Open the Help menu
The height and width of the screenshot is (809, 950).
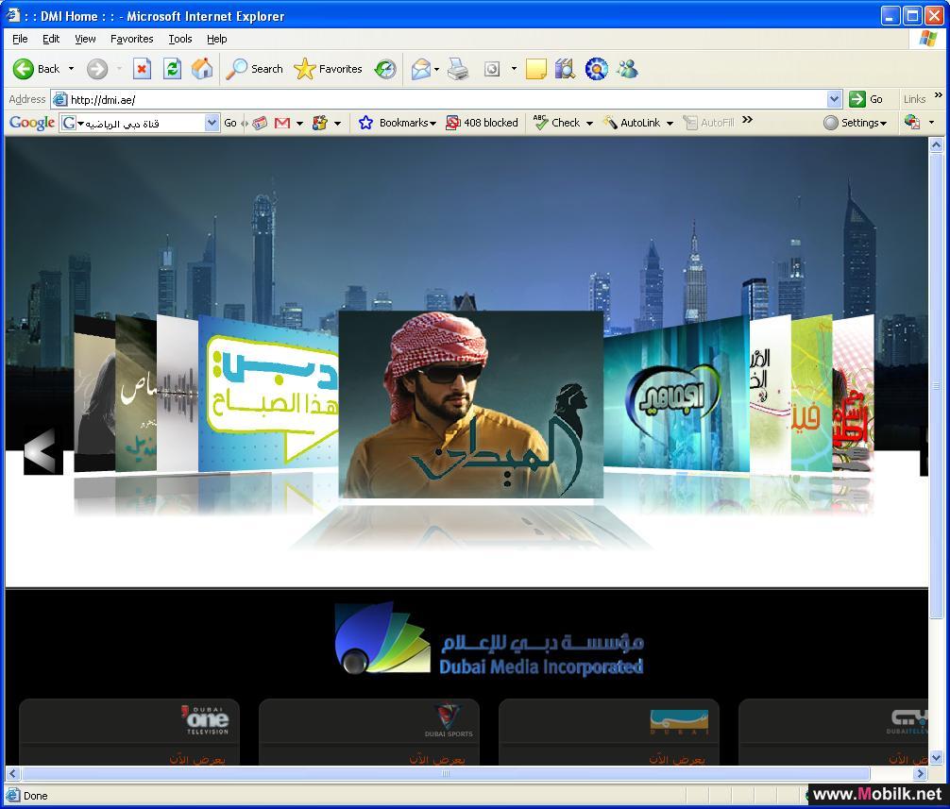tap(217, 39)
